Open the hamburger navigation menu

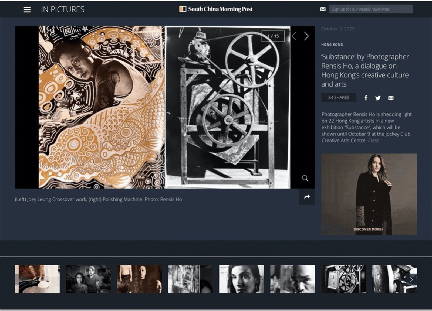[27, 10]
